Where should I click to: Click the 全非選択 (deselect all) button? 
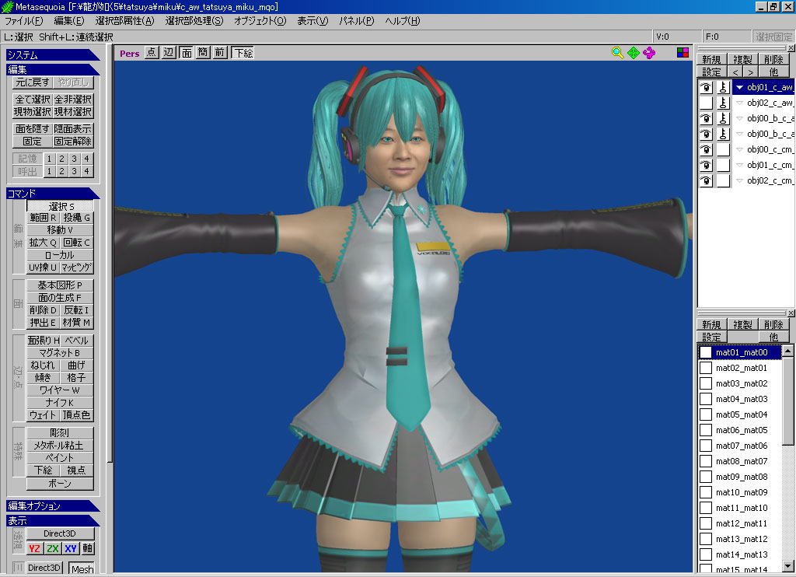pos(73,99)
